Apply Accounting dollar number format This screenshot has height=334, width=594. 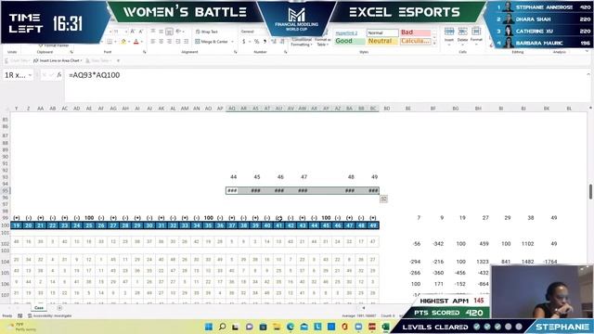point(244,42)
